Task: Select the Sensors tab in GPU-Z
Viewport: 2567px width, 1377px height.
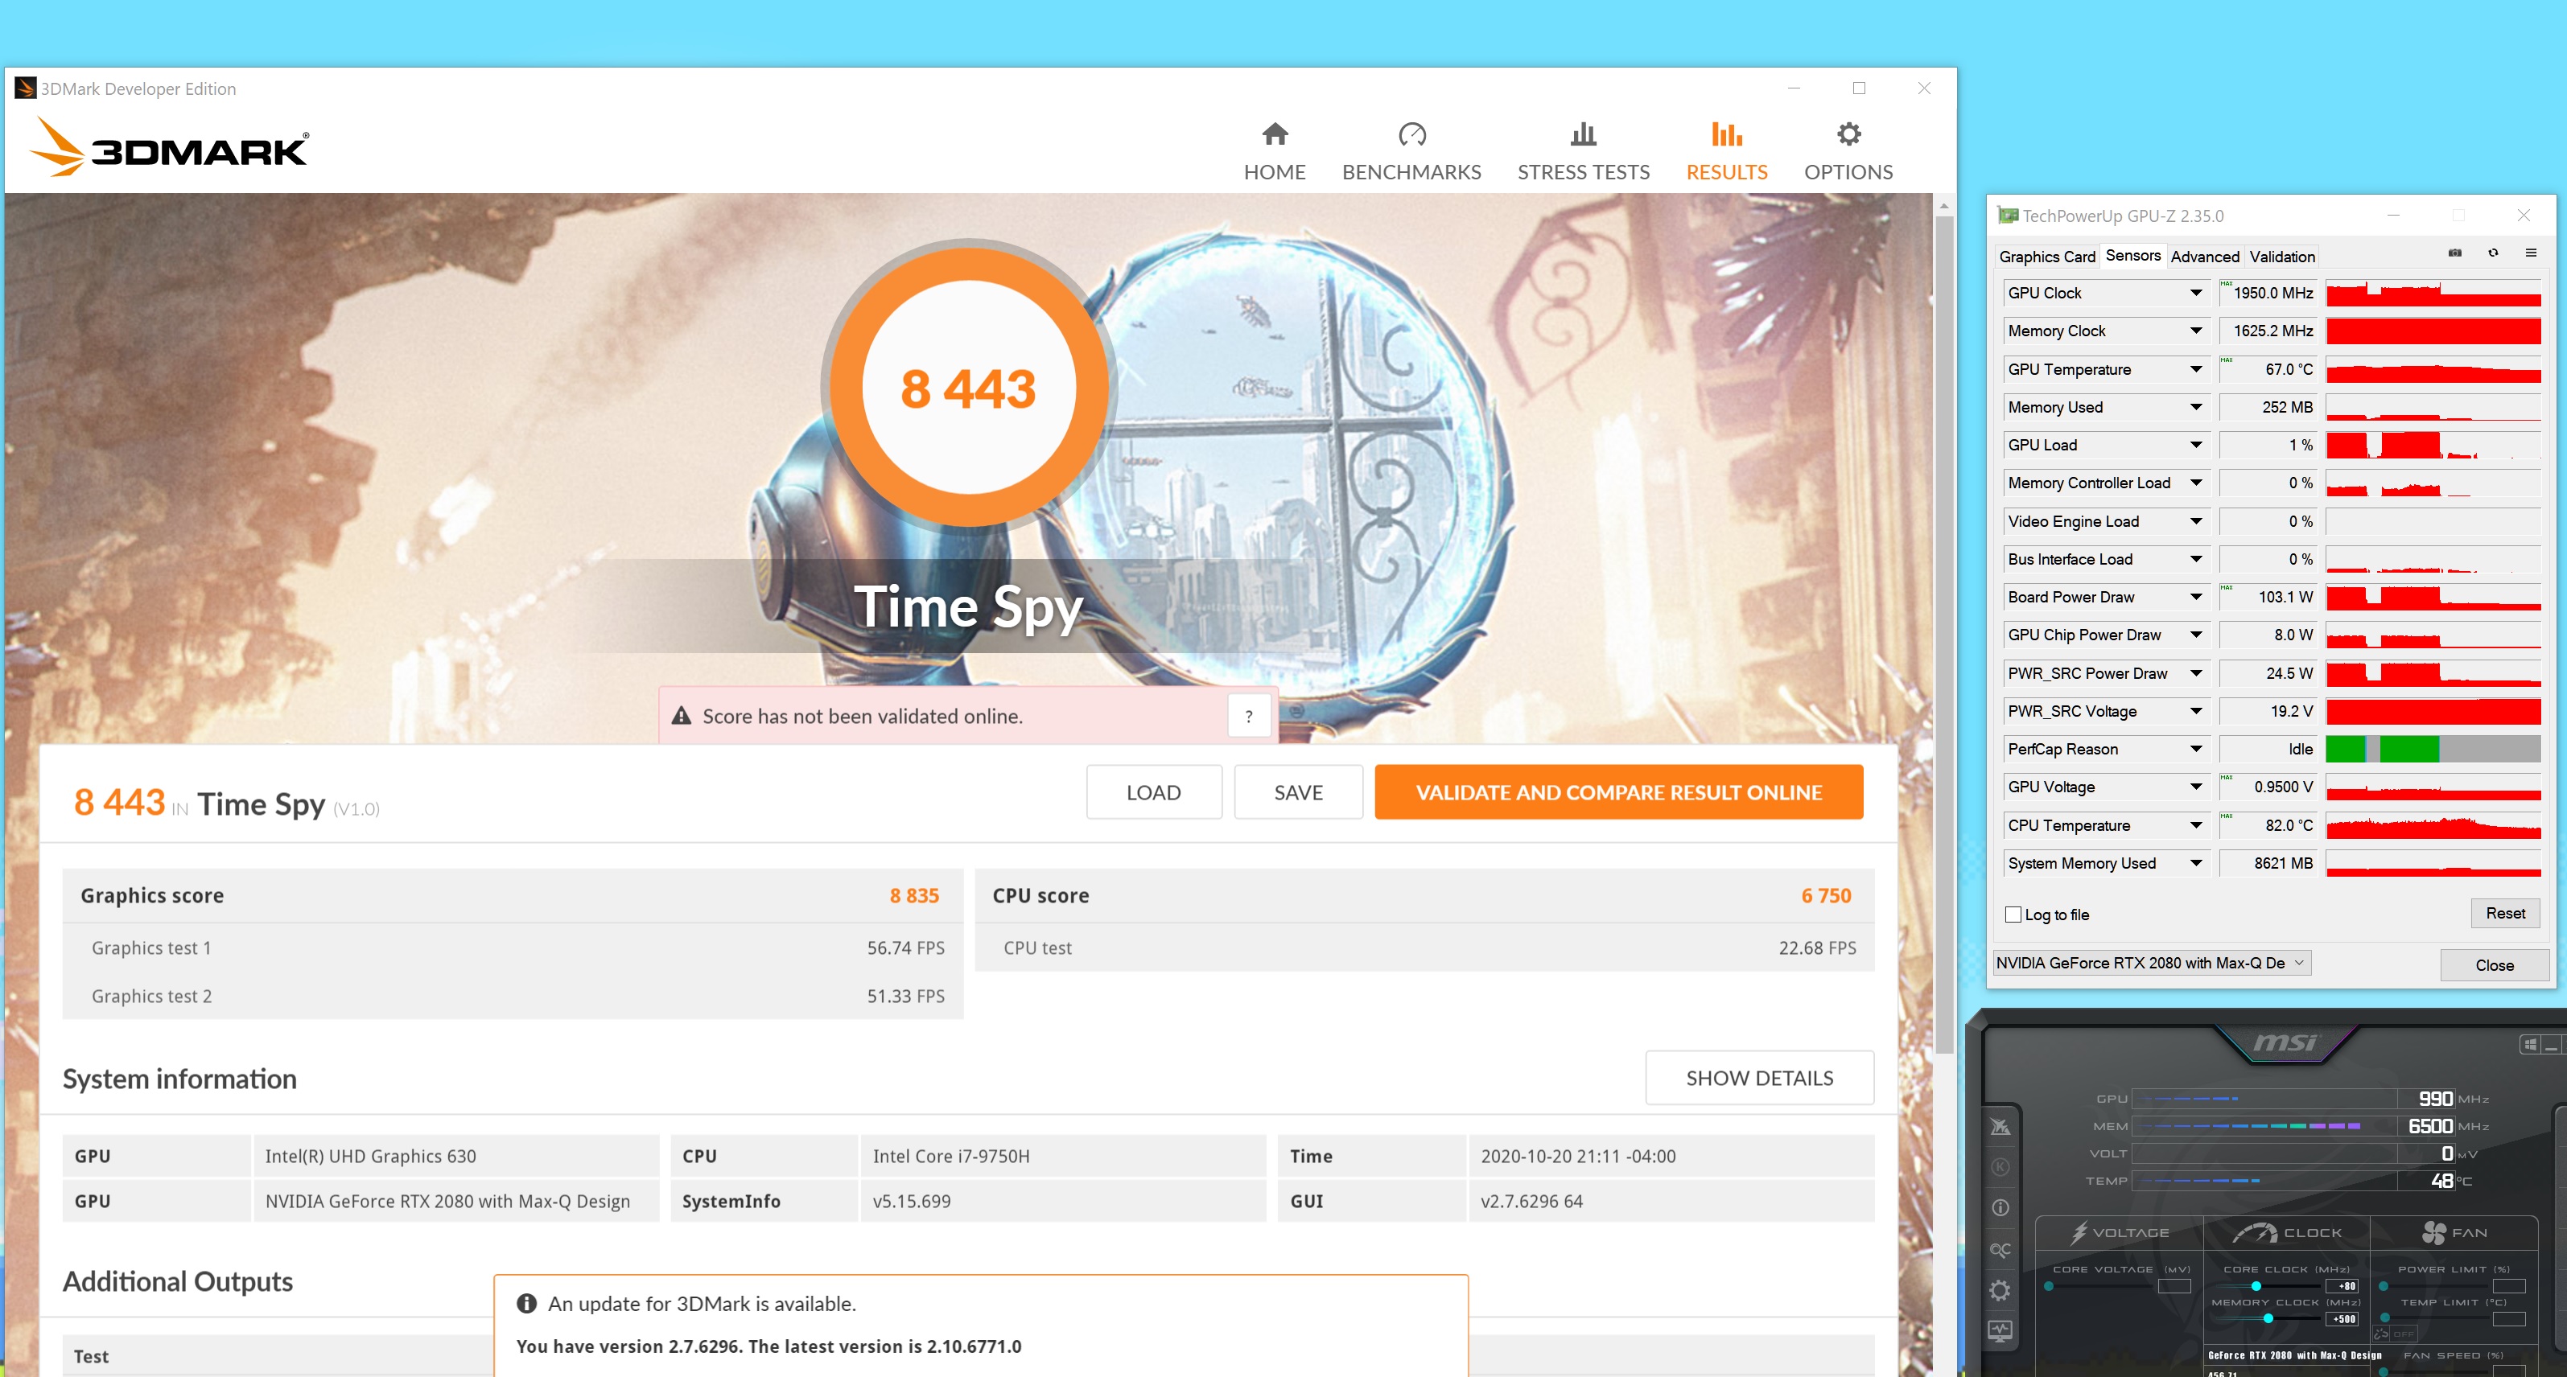Action: click(2132, 255)
